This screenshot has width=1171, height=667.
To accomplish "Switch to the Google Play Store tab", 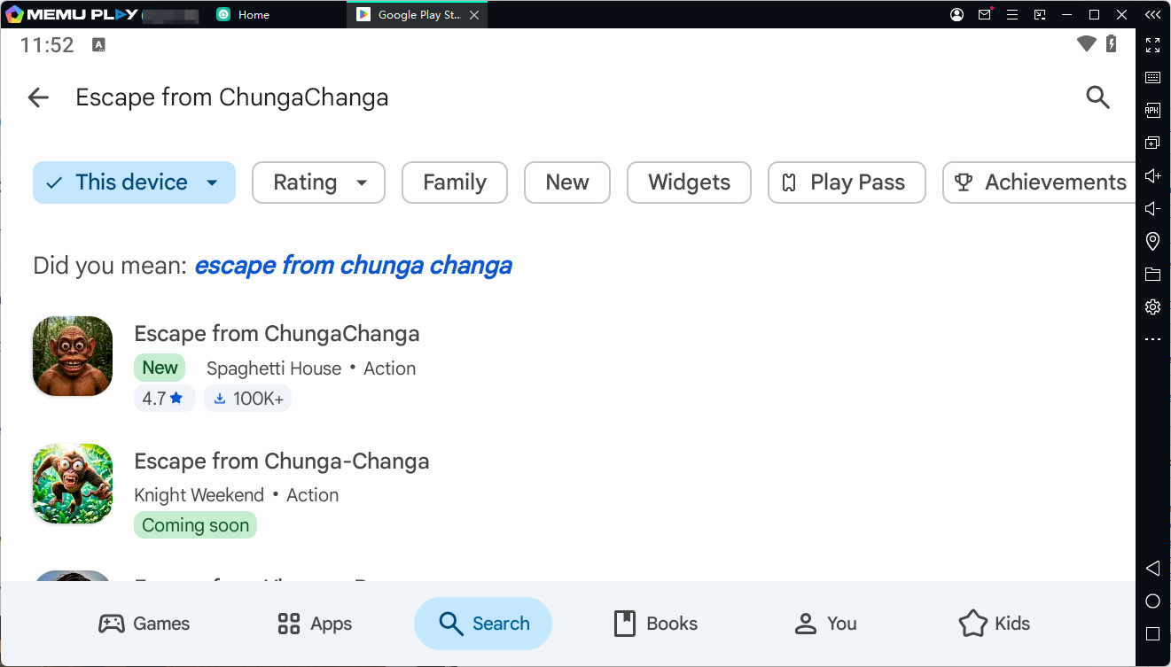I will [x=418, y=15].
